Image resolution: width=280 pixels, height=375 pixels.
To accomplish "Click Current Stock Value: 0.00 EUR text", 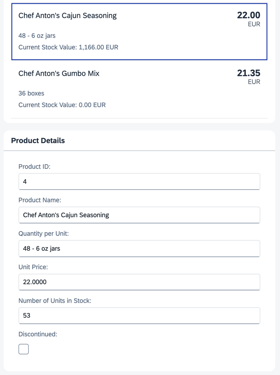I will tap(62, 105).
